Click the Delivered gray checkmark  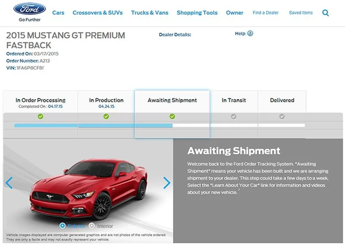282,116
